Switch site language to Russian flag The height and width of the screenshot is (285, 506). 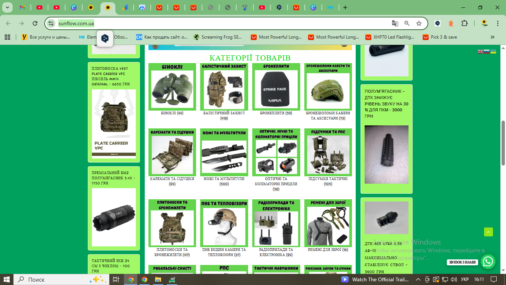pos(486,52)
